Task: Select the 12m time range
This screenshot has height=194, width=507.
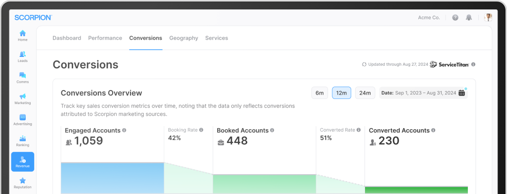Action: 341,93
